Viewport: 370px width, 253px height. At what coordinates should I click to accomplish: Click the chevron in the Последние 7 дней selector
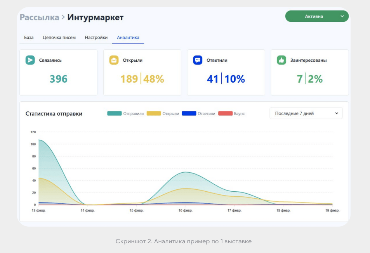[337, 113]
